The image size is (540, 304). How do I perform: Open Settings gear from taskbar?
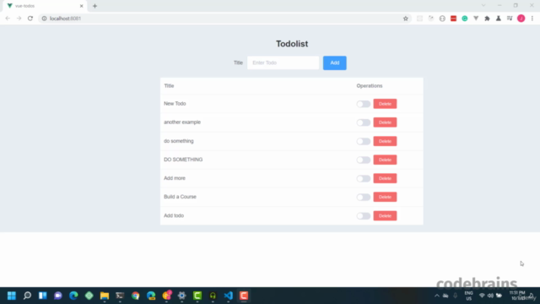tap(182, 296)
